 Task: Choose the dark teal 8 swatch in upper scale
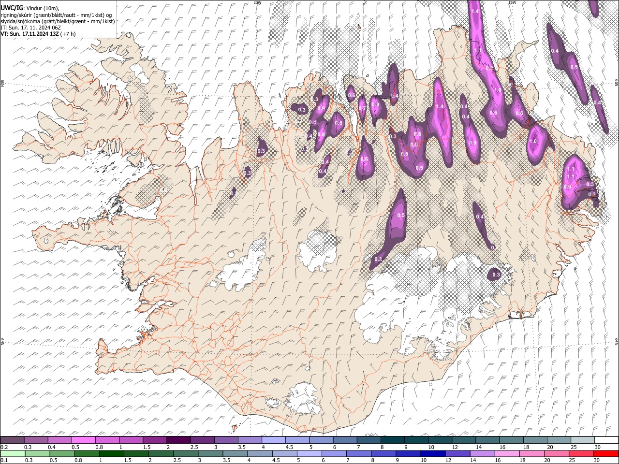(x=392, y=440)
